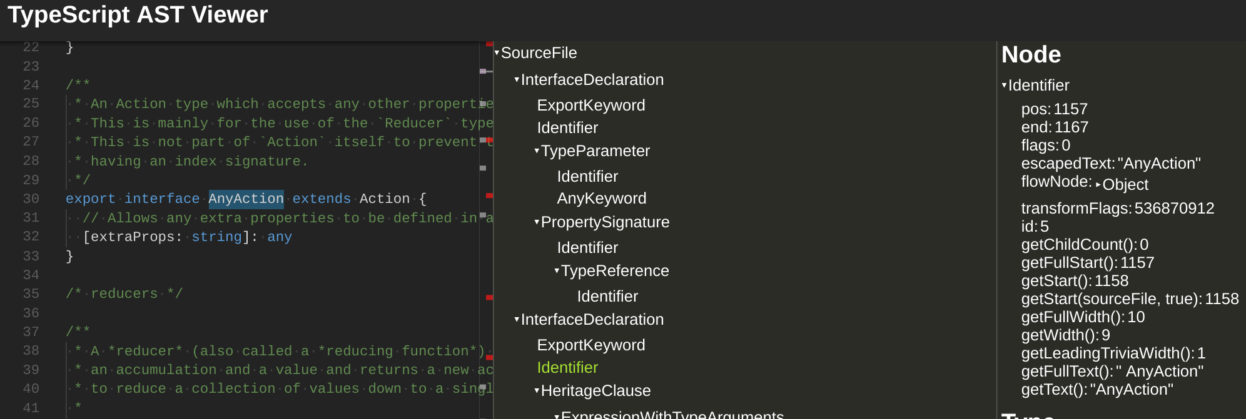The width and height of the screenshot is (1246, 419).
Task: Click the ExpressionWithTypeArguments tree node
Action: point(672,415)
